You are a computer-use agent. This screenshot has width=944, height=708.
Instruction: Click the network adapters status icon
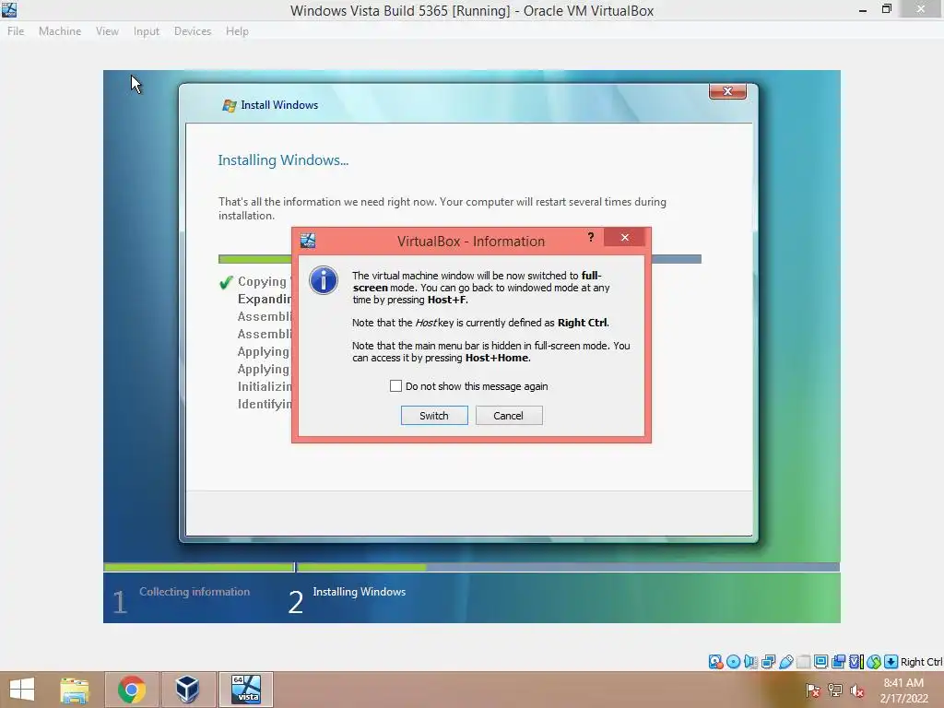coord(768,662)
